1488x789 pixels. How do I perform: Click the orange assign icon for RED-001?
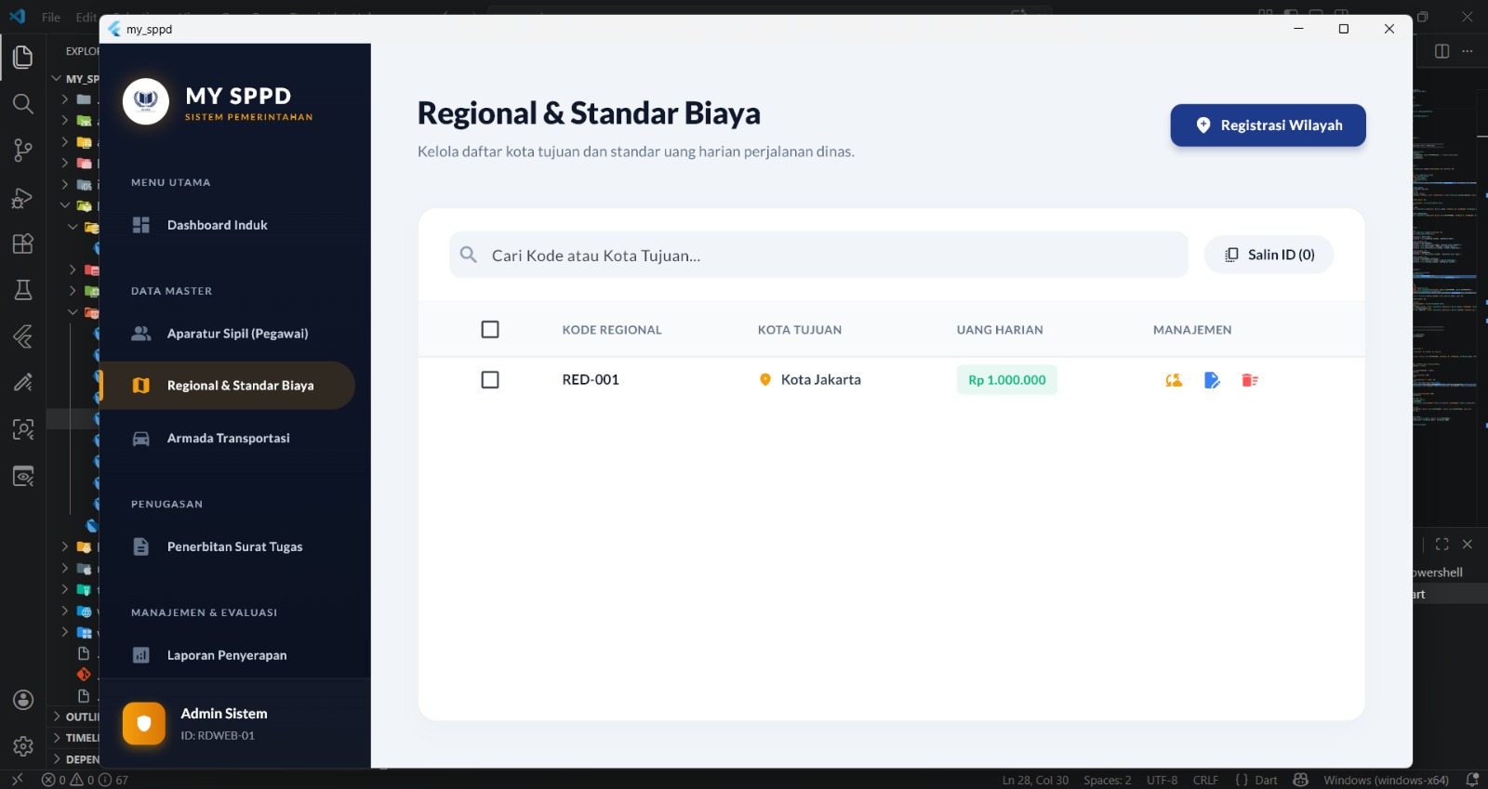(1174, 380)
